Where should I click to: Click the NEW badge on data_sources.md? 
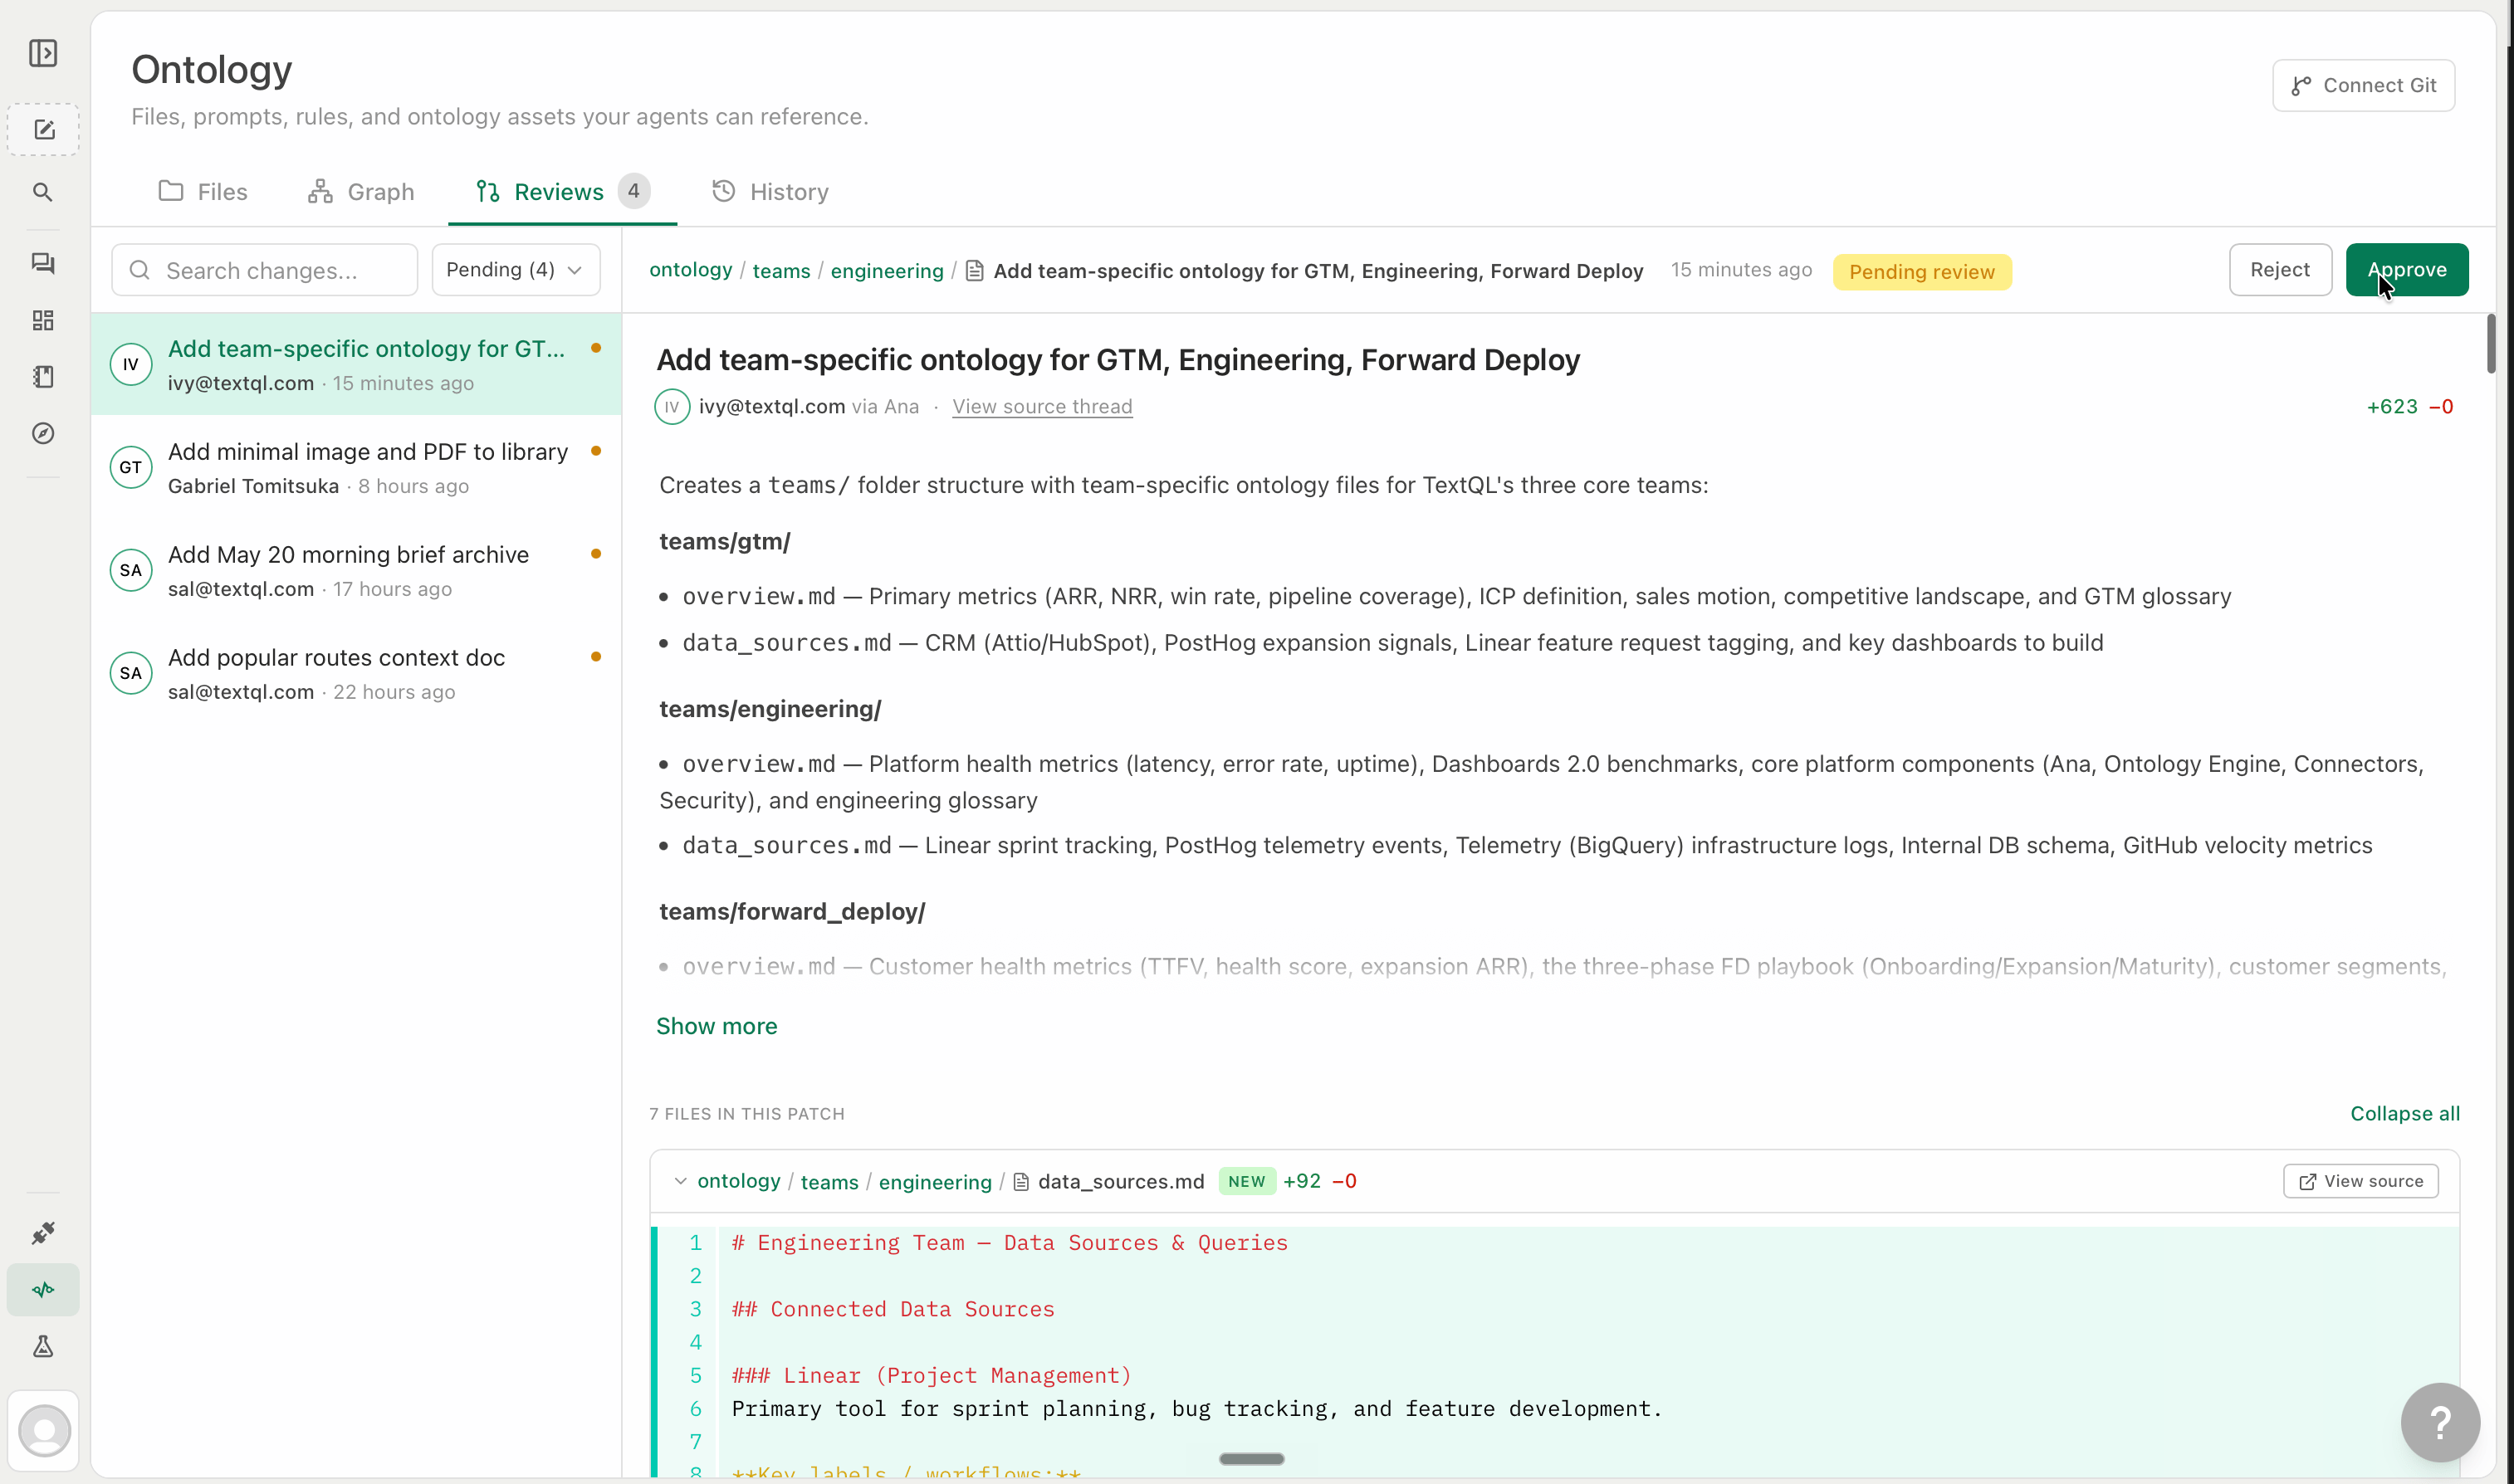[1246, 1182]
